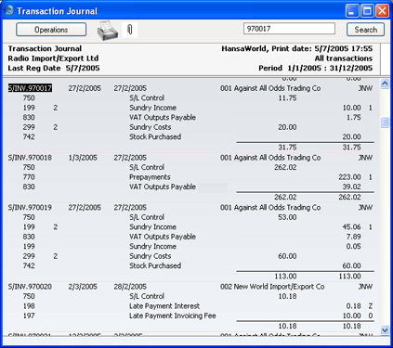The image size is (393, 348).
Task: Click the Transaction Journal title bar text
Action: pos(58,11)
